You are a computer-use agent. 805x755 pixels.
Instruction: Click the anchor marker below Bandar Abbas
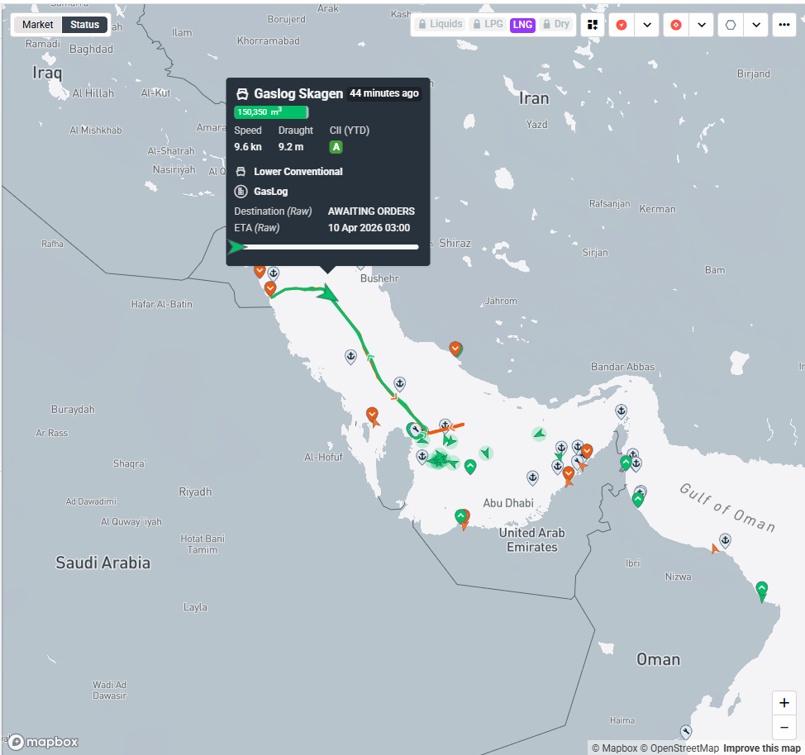point(622,411)
